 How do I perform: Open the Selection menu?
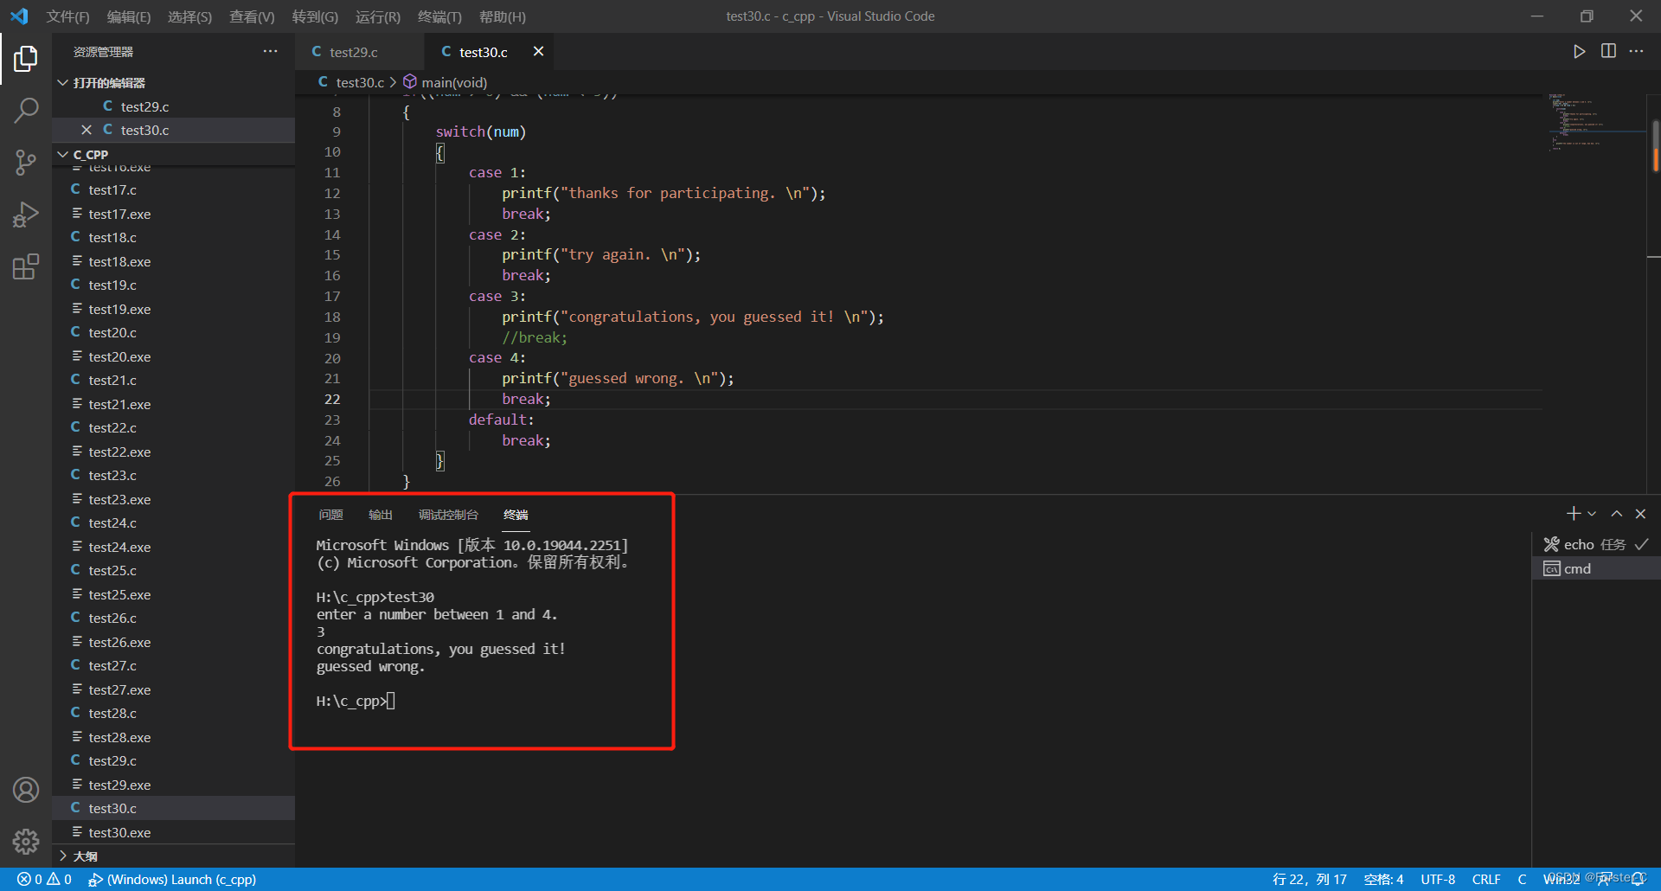coord(189,16)
